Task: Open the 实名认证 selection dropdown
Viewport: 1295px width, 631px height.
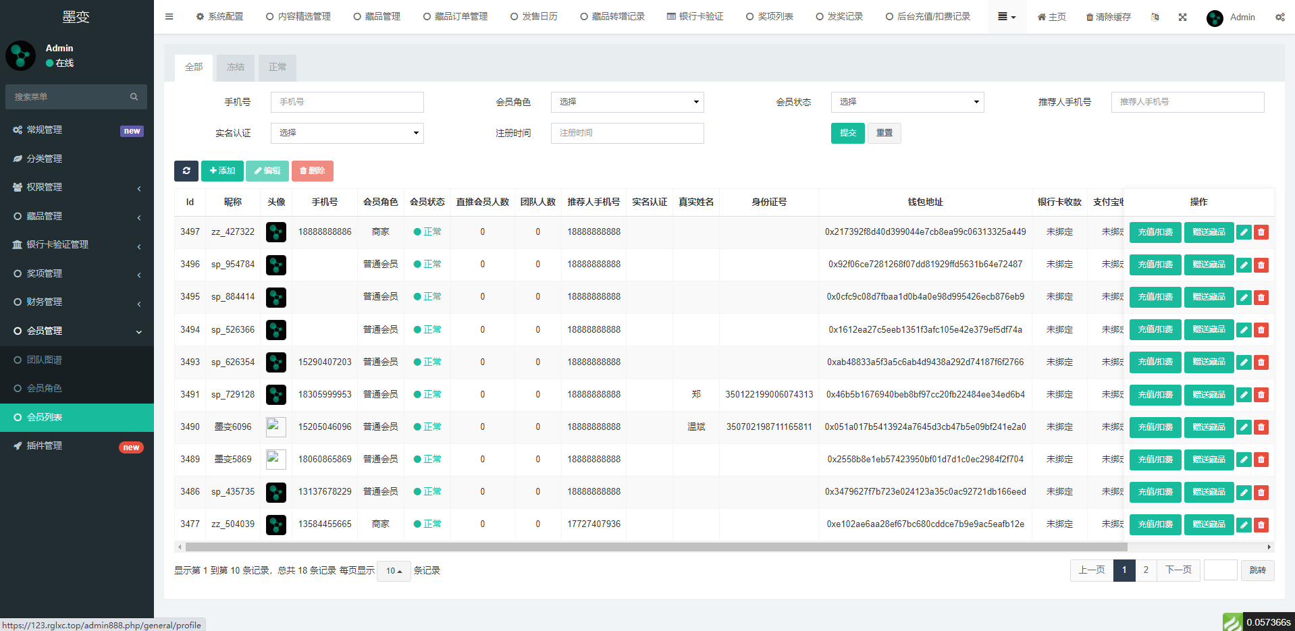Action: (x=346, y=133)
